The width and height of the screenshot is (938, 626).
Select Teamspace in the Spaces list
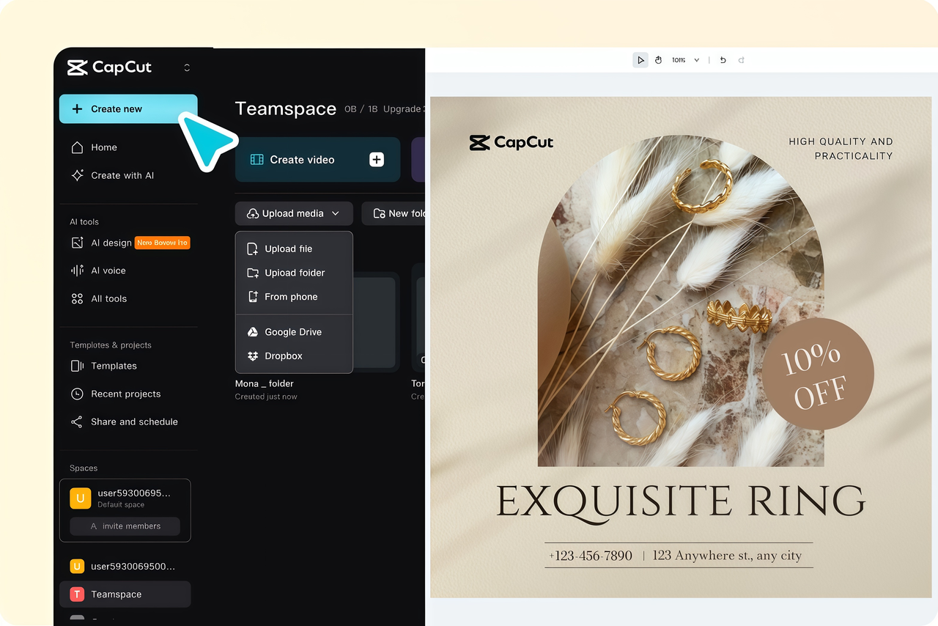pos(125,594)
